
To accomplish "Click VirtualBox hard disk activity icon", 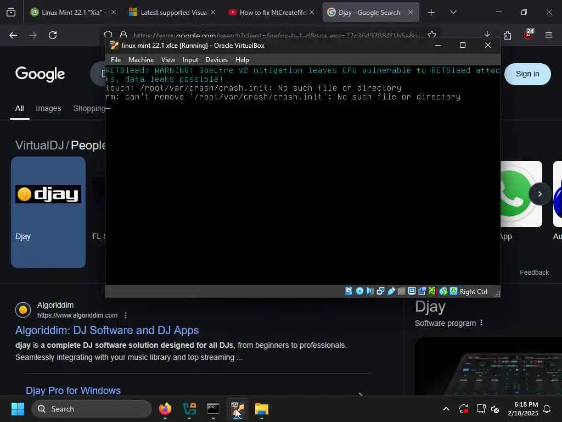I will tap(349, 291).
